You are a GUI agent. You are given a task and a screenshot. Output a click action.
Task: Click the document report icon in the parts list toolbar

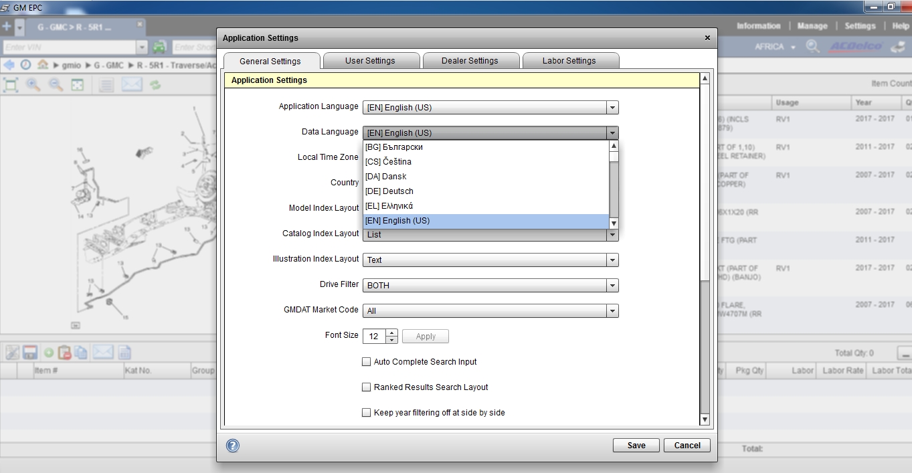pos(124,353)
